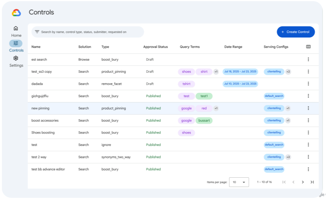Open the boost accessories control
Screen dimensions: 326x199
pyautogui.click(x=45, y=120)
